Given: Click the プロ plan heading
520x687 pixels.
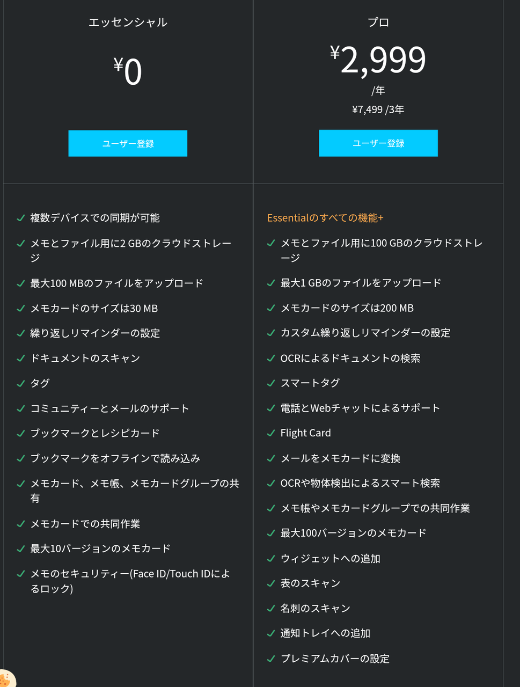Looking at the screenshot, I should 378,22.
